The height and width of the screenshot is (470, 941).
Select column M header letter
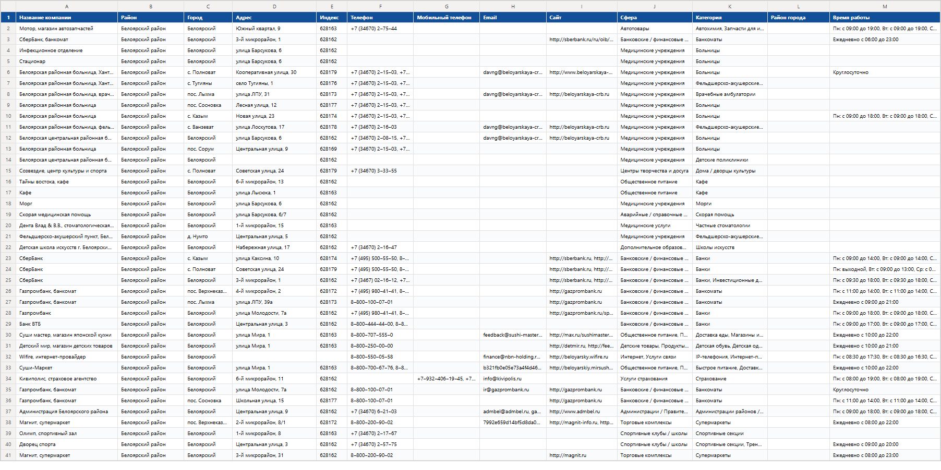885,6
